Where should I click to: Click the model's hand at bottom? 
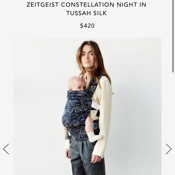[96, 159]
